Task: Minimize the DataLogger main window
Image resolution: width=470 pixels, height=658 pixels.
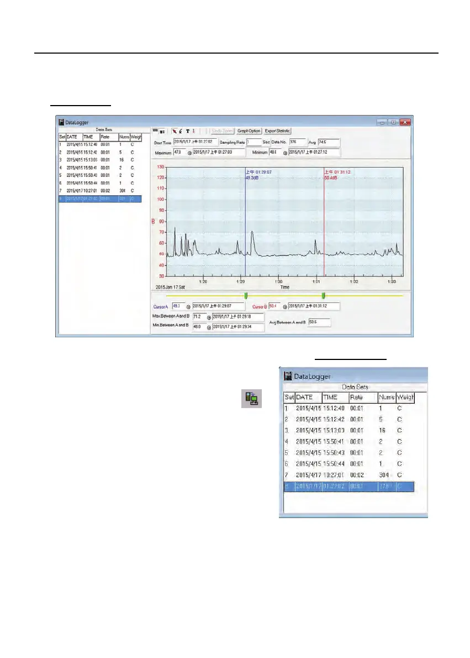Action: 382,123
